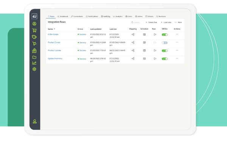Turn off the Product Update flow toggle

[165, 51]
